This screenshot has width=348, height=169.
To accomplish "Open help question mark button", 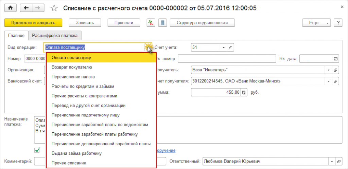I will point(338,23).
